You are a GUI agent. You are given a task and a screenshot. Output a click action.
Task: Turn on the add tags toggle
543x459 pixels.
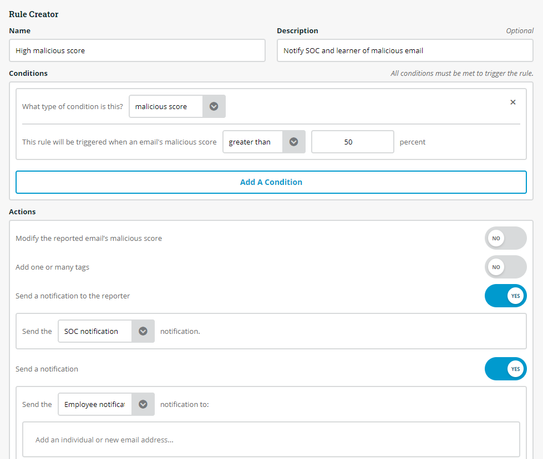pos(505,267)
